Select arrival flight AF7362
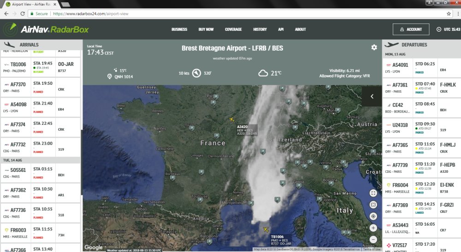 click(41, 193)
